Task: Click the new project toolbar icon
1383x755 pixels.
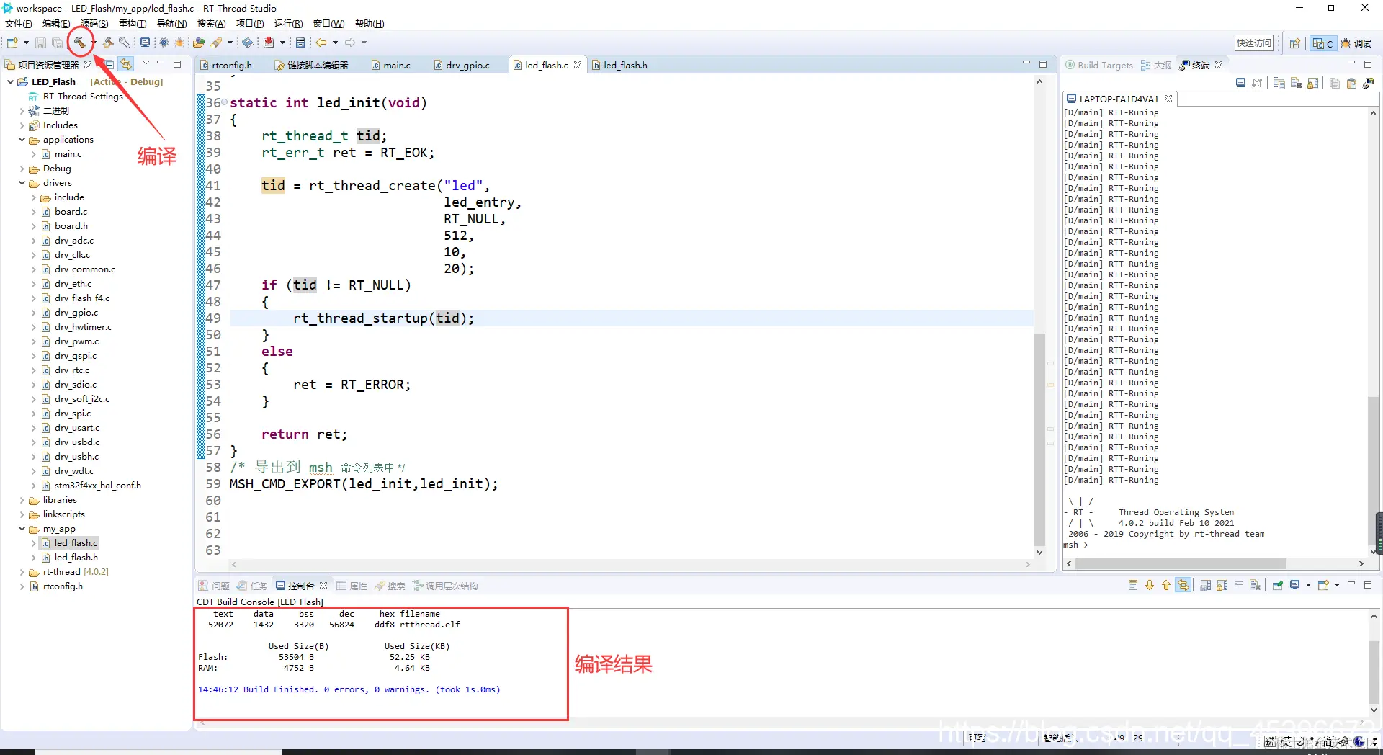Action: 12,43
